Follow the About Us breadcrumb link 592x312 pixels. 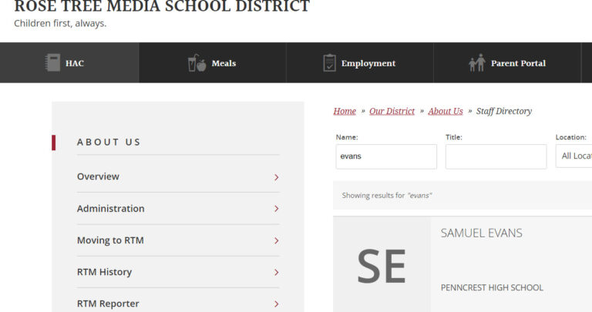[446, 111]
